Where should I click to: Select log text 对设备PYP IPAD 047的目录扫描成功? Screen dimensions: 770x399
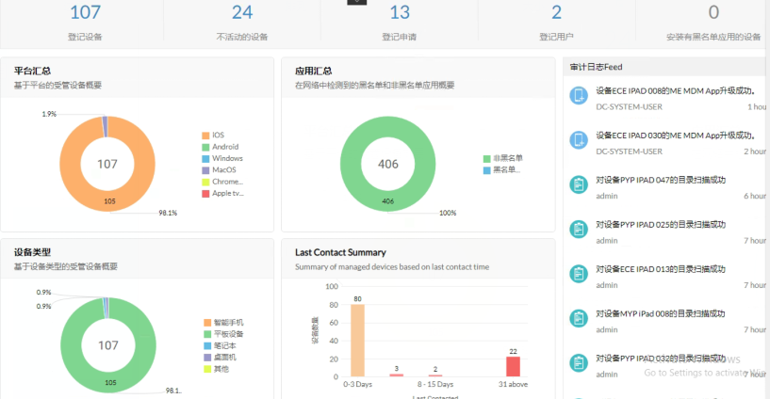tap(661, 180)
